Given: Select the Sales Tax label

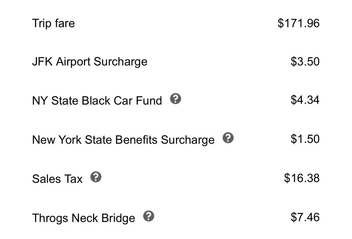Looking at the screenshot, I should (x=57, y=179).
